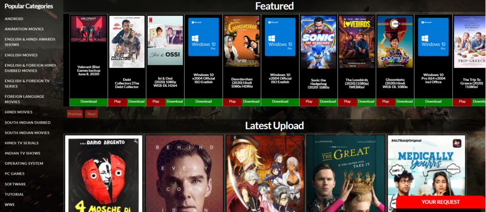The height and width of the screenshot is (212, 486).
Task: Open the Doordarshan poster
Action: click(x=242, y=41)
